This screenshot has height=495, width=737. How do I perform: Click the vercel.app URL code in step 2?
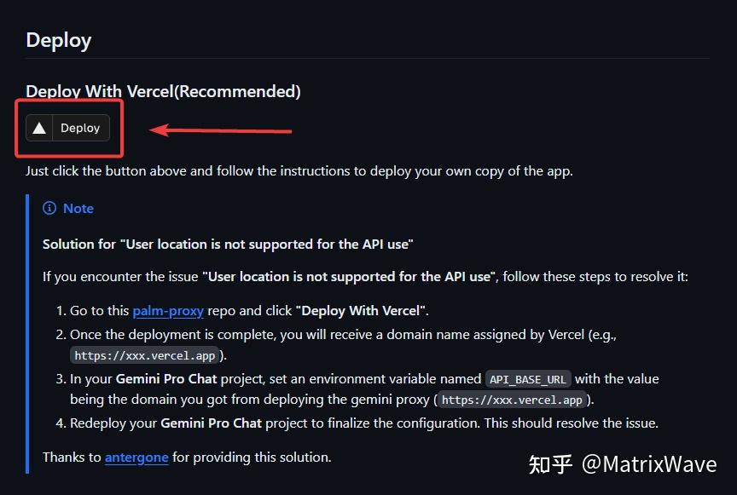click(145, 355)
